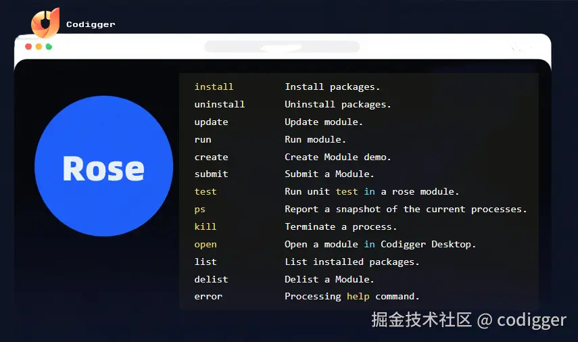Click the 'Install packages.' description
The width and height of the screenshot is (578, 342).
(332, 87)
